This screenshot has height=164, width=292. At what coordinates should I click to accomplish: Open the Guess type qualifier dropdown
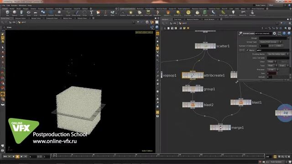point(283,66)
